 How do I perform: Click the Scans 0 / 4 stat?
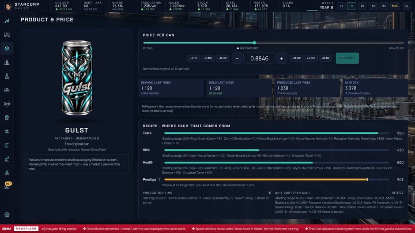(x=288, y=4)
